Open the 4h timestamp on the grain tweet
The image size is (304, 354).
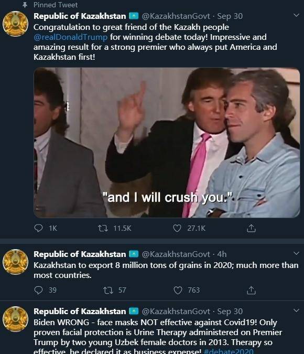click(222, 254)
